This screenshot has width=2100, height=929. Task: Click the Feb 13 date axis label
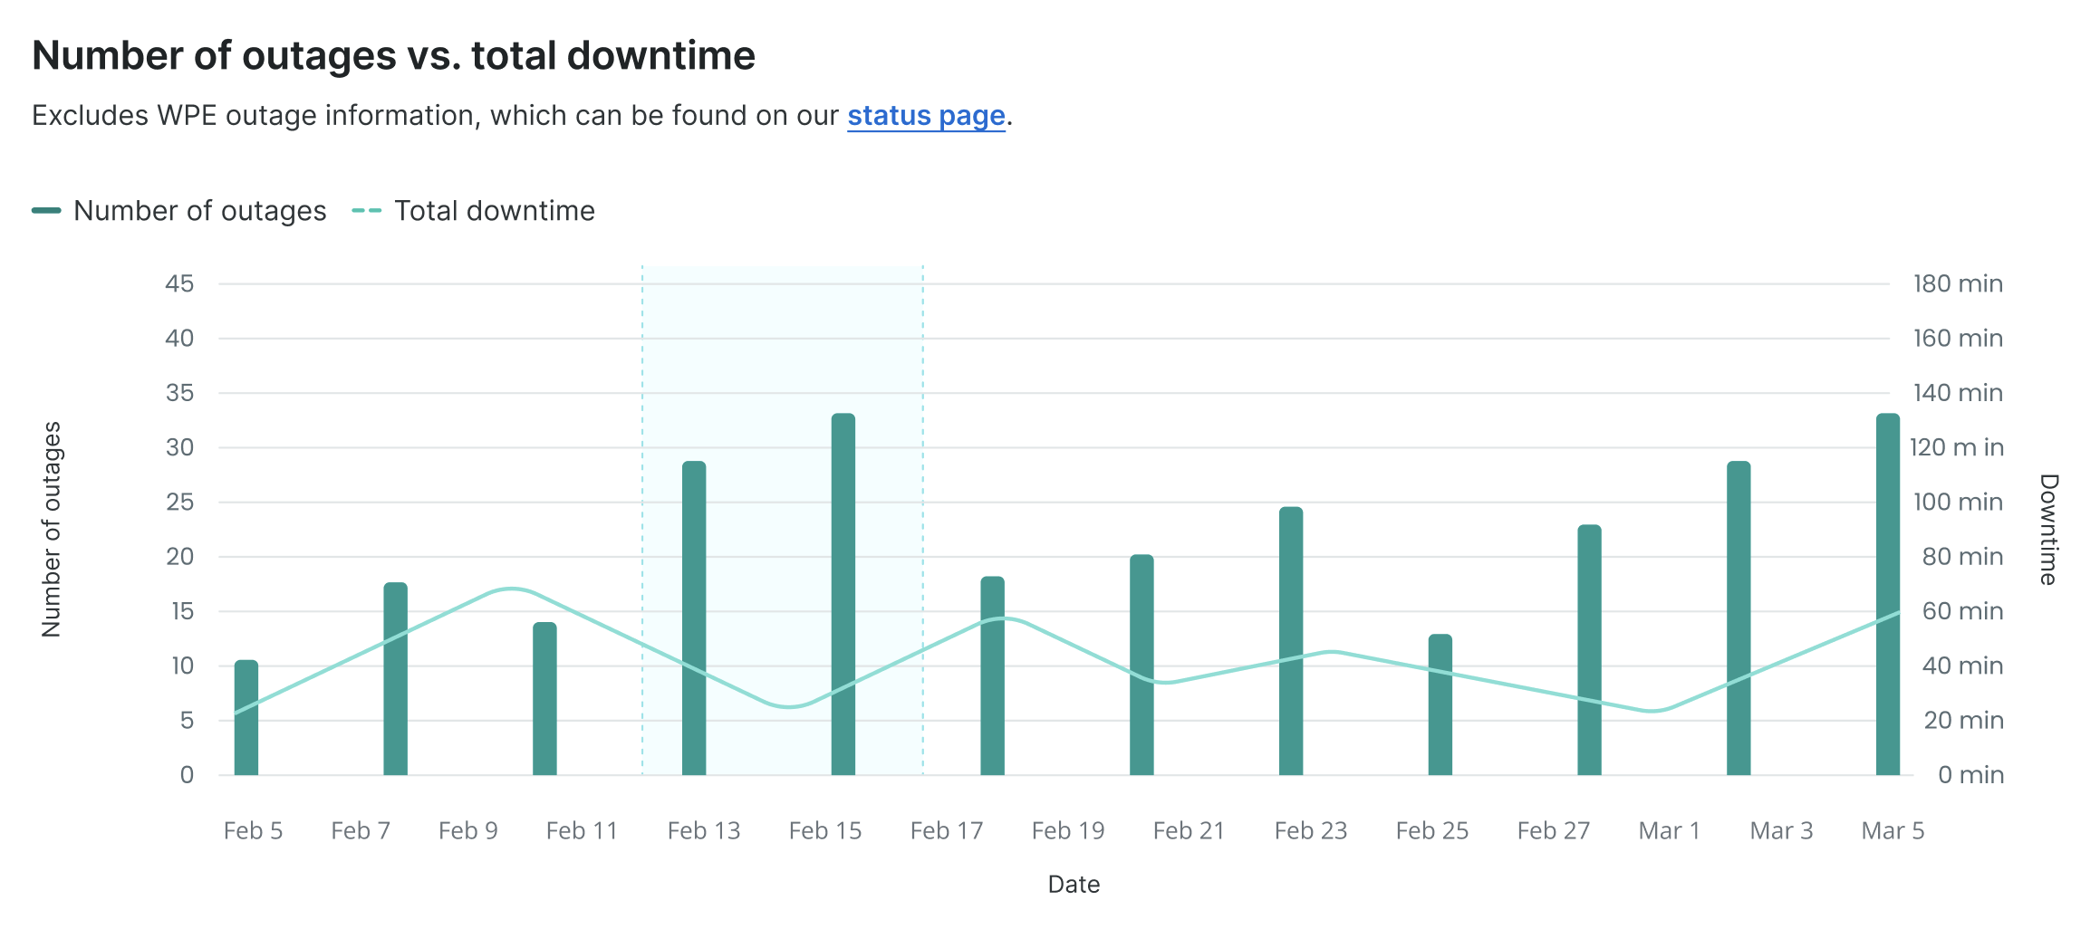click(703, 830)
